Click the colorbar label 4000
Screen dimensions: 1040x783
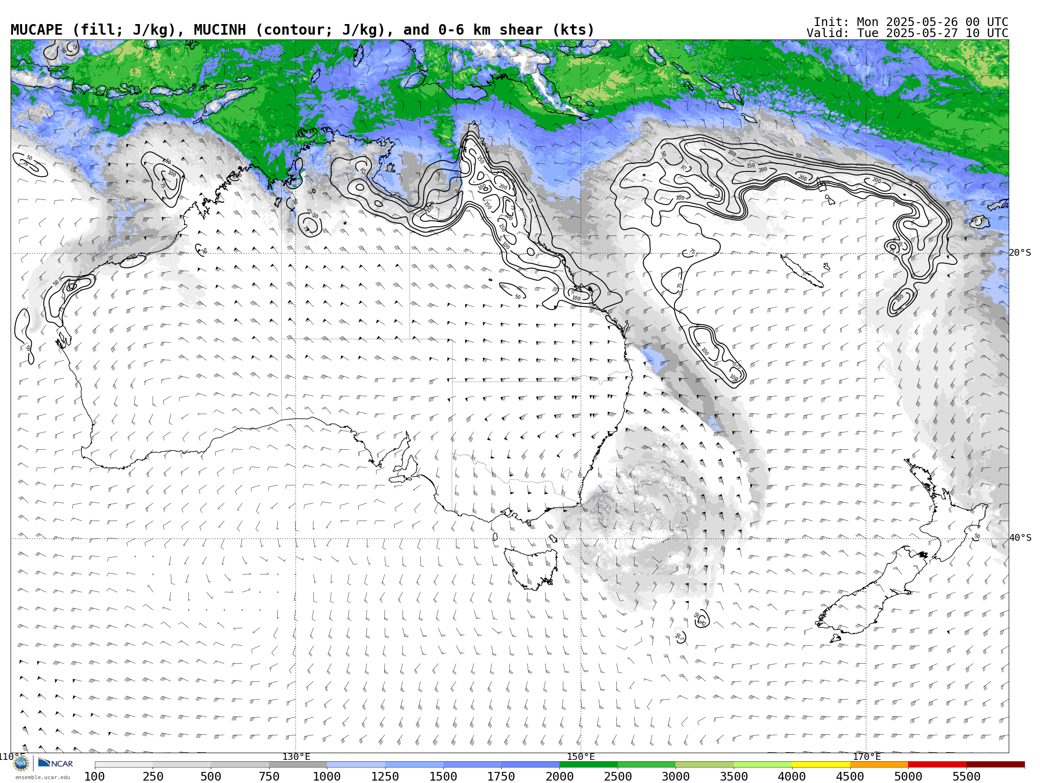pos(792,777)
